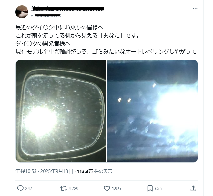Click the timestamp 午後10:53 · 2025年9月13日
Viewport: 213px width, 196px height.
(x=44, y=171)
